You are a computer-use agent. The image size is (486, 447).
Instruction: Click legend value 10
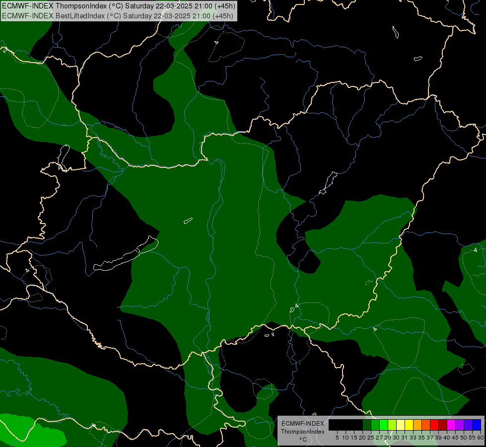(x=346, y=438)
